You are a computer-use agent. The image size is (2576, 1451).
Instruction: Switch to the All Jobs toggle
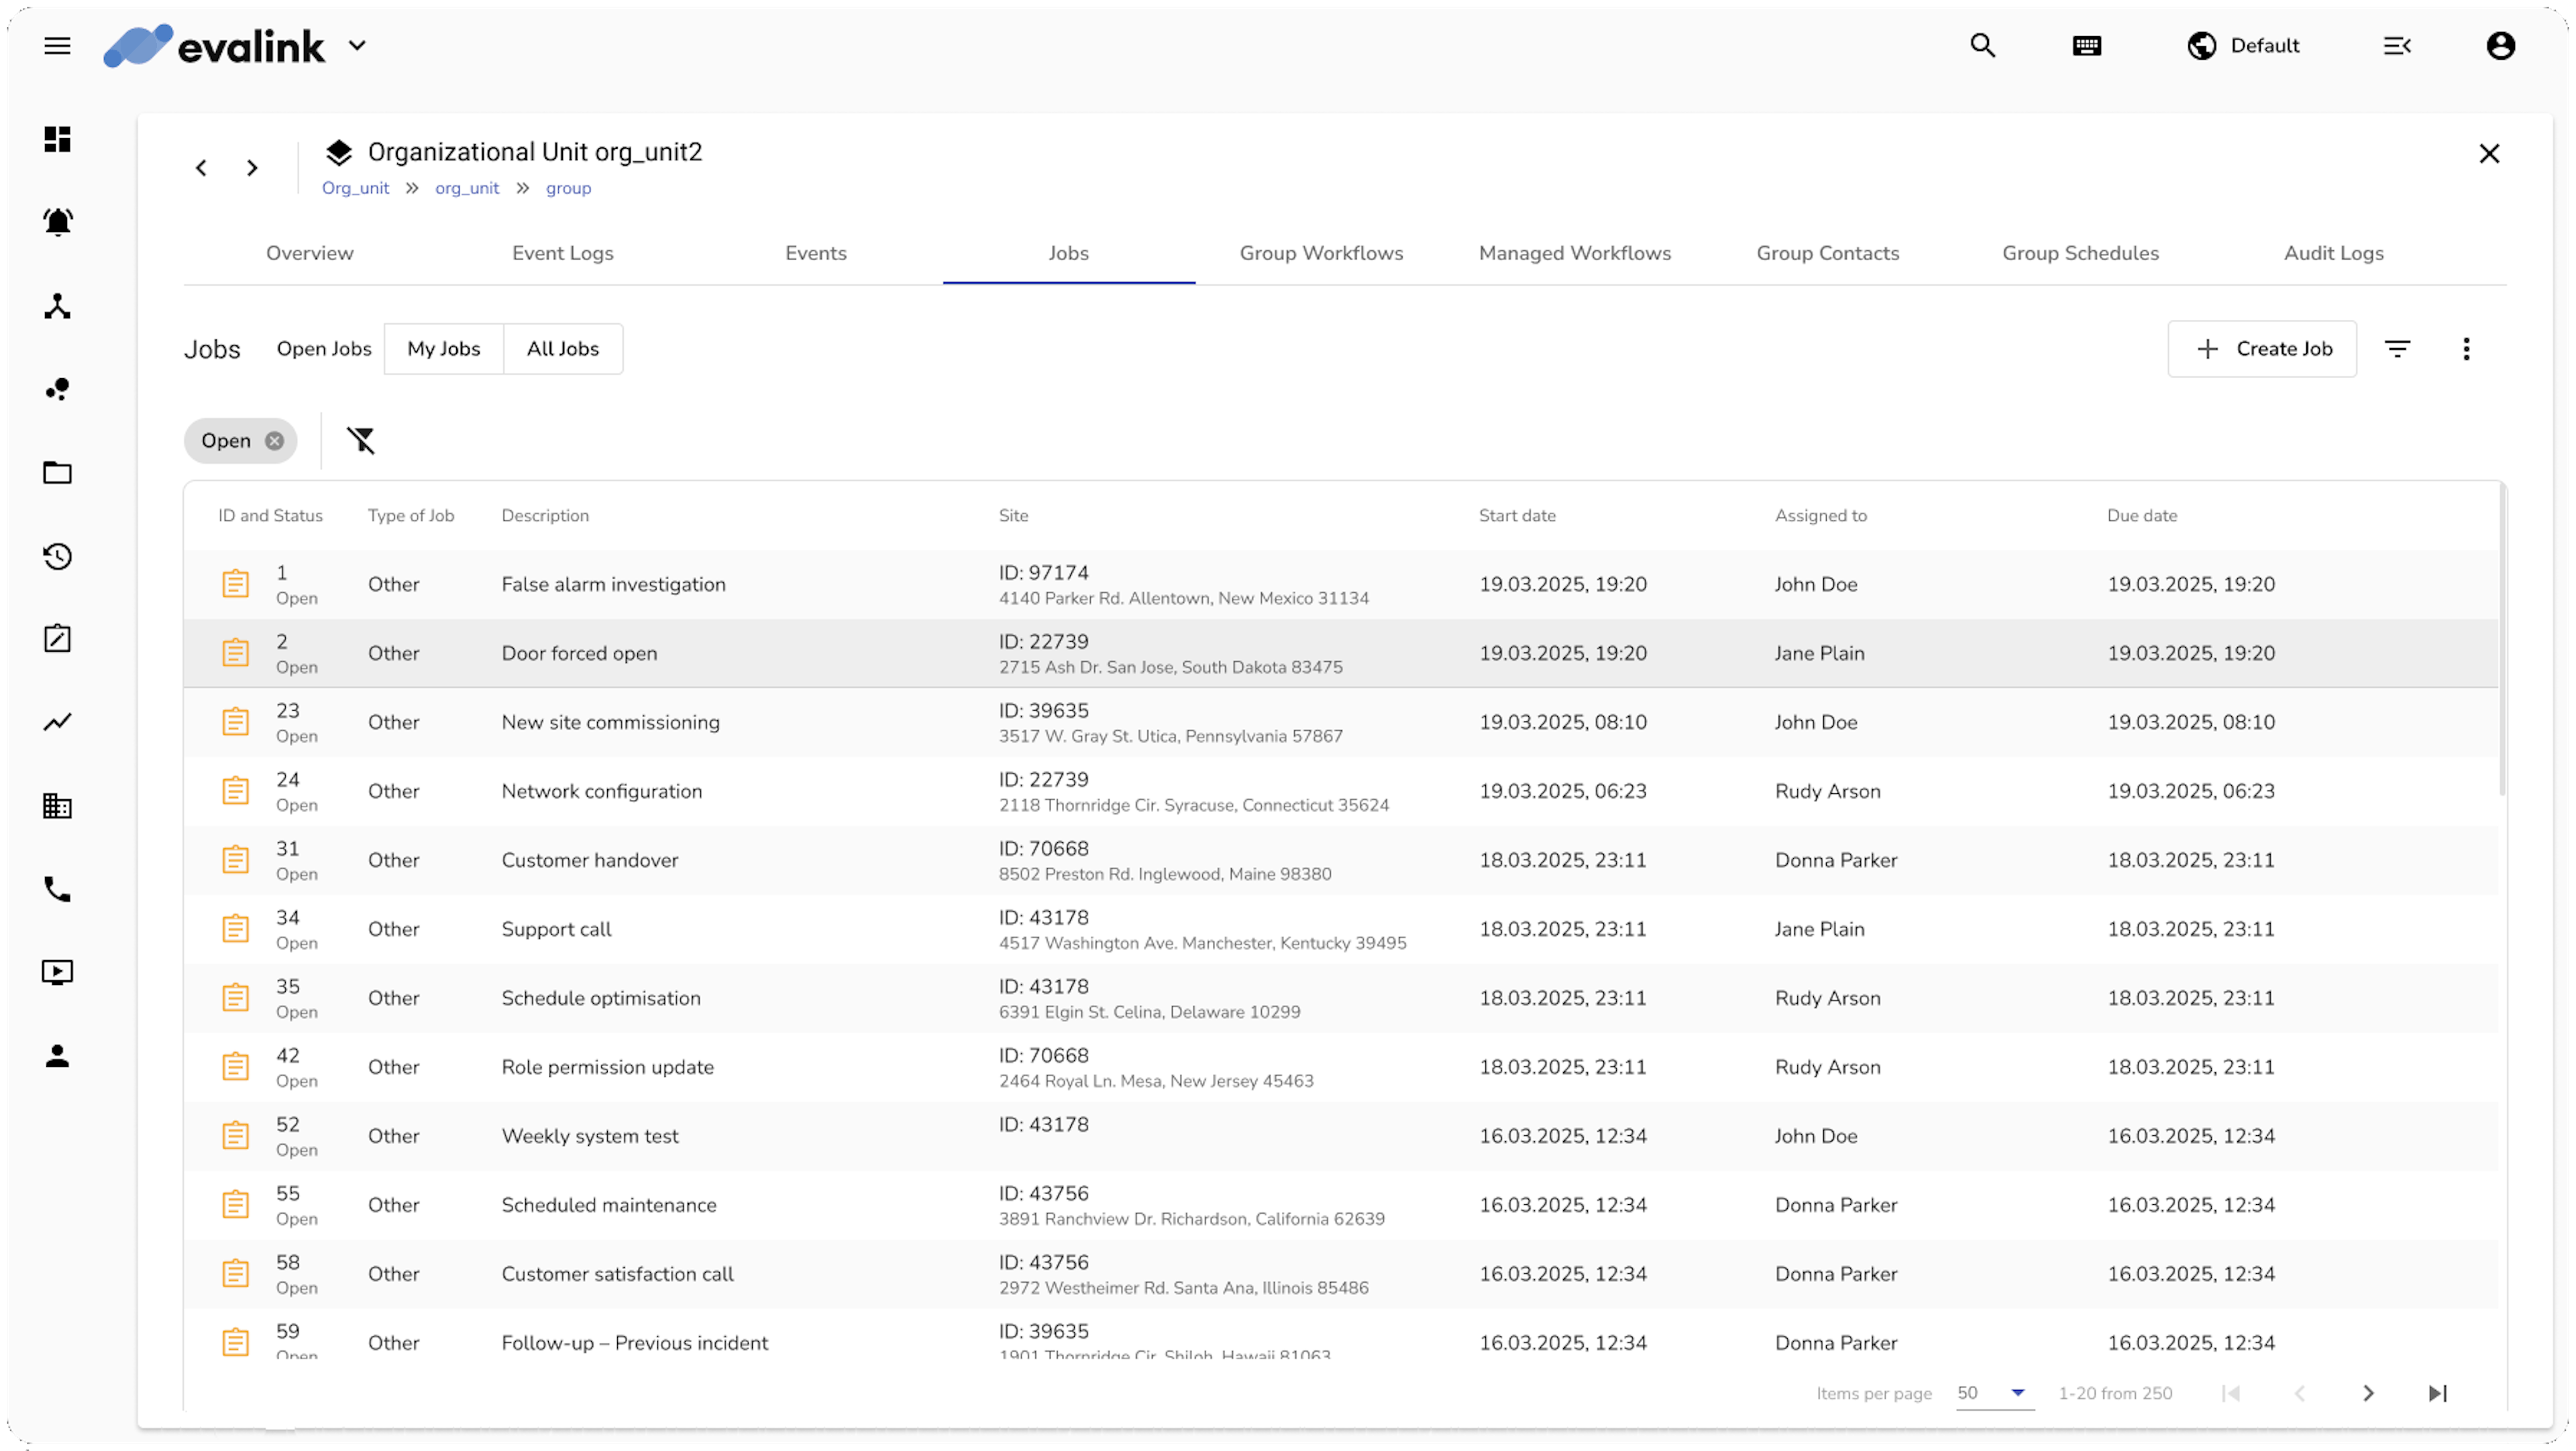pos(563,349)
